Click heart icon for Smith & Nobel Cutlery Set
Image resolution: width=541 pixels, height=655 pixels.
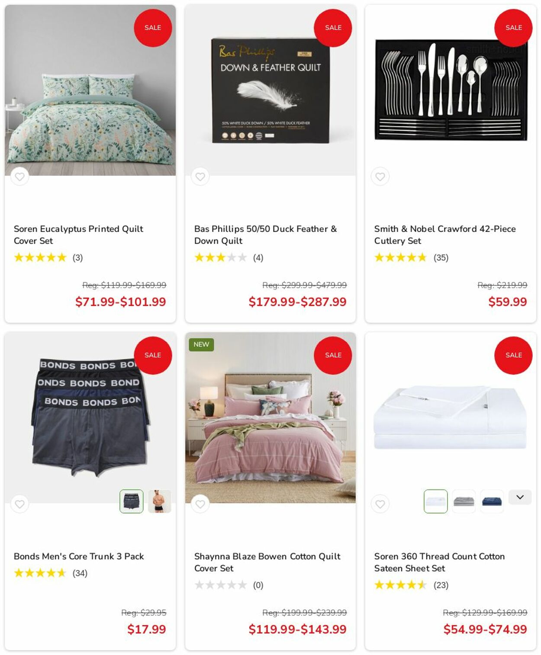pyautogui.click(x=380, y=177)
